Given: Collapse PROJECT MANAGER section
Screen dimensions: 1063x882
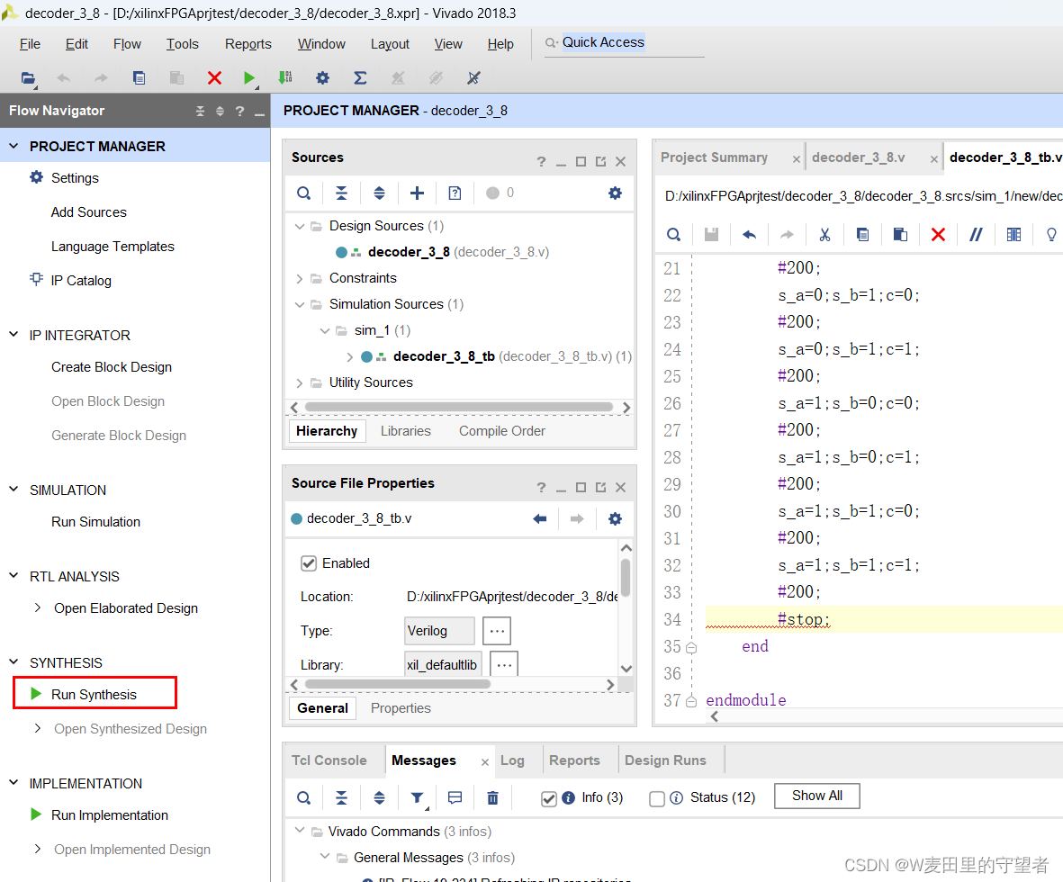Looking at the screenshot, I should coord(14,146).
